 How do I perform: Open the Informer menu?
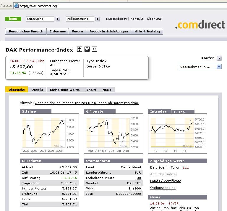[58, 31]
